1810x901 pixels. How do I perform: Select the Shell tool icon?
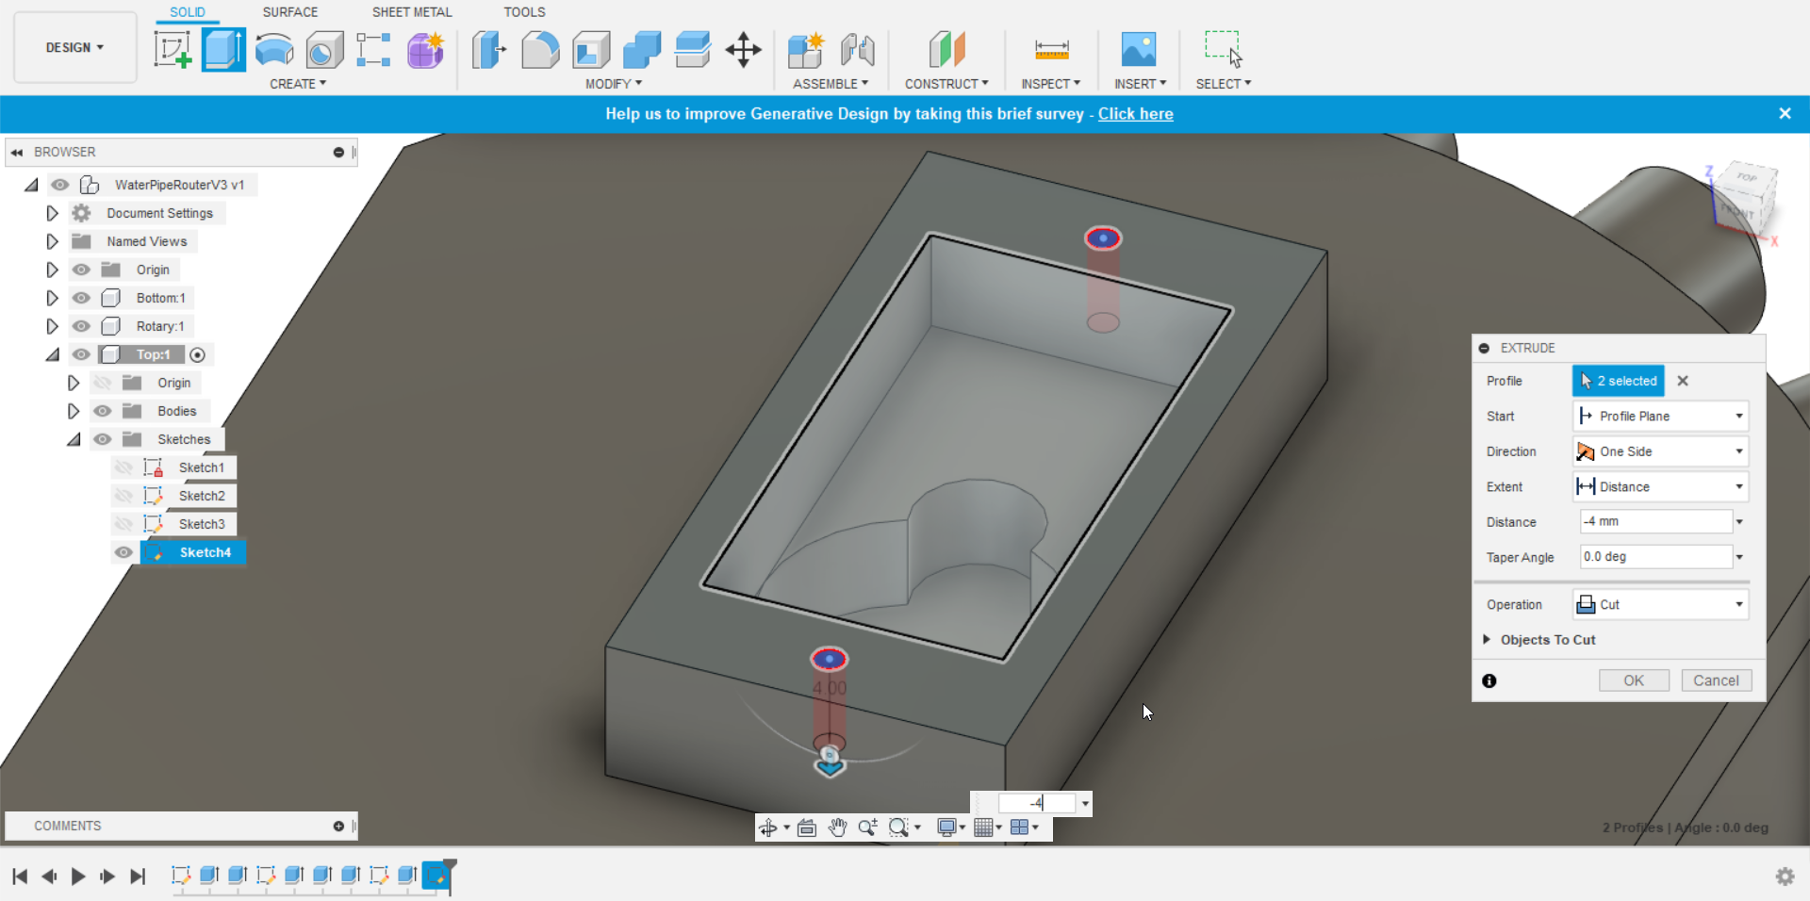coord(591,49)
